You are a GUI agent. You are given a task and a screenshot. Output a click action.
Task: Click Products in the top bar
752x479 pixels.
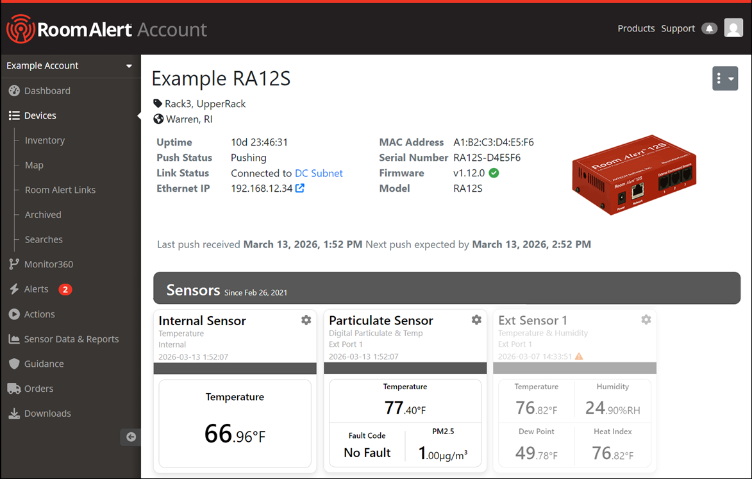(636, 28)
